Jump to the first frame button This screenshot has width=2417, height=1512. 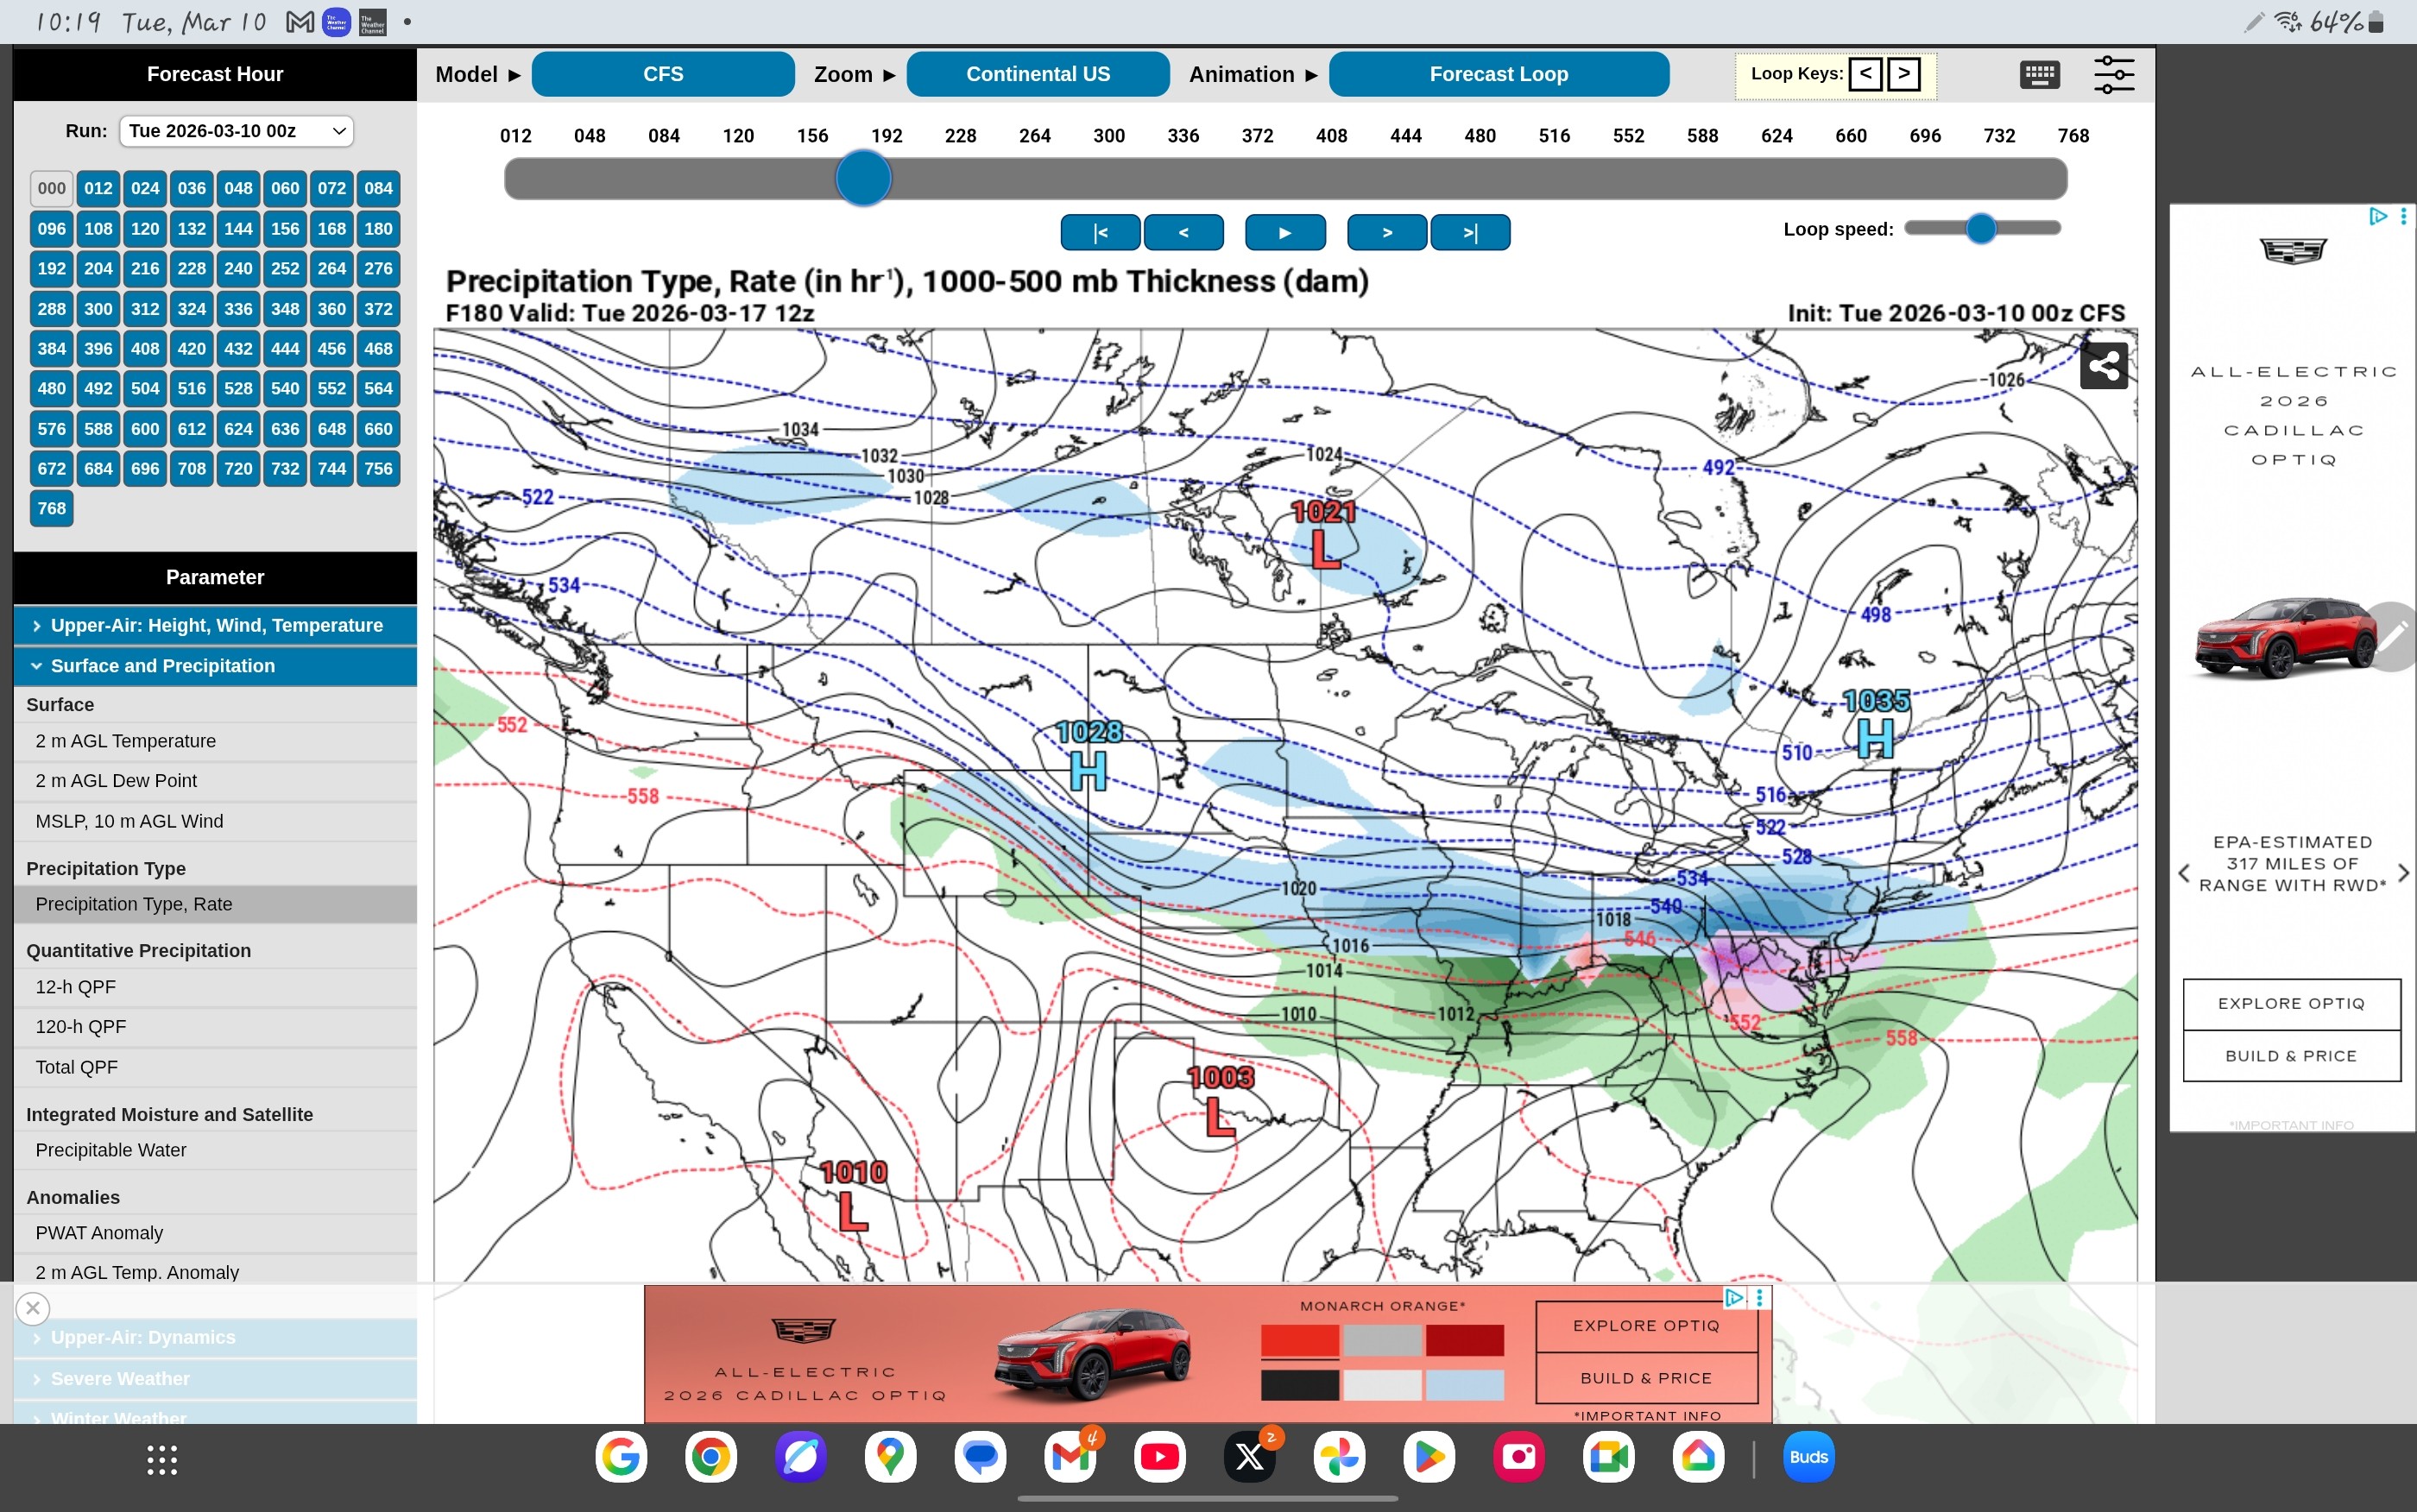point(1100,232)
